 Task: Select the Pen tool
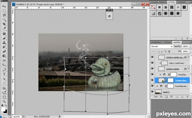click(4, 70)
